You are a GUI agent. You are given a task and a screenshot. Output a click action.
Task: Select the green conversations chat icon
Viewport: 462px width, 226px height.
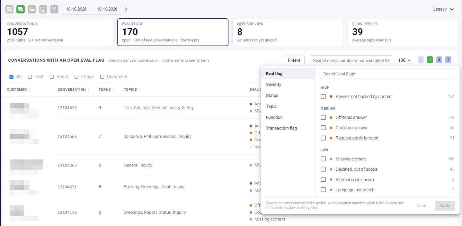tap(21, 9)
